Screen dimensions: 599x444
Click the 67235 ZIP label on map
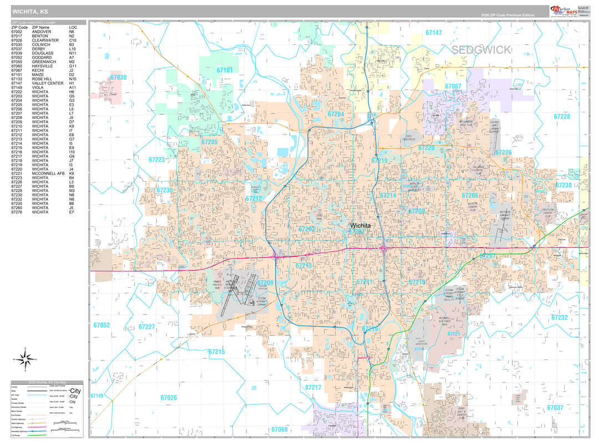click(x=165, y=190)
